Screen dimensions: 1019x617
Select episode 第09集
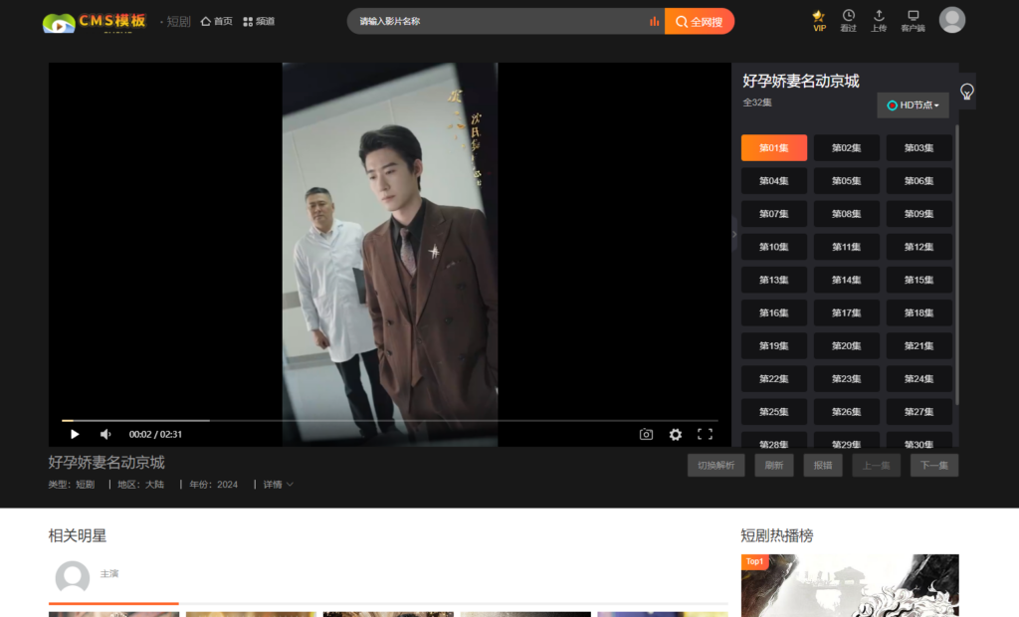pyautogui.click(x=918, y=214)
